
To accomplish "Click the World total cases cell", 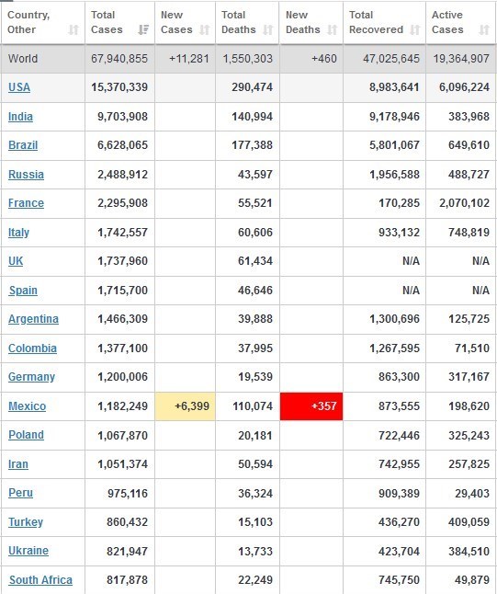I will click(119, 59).
